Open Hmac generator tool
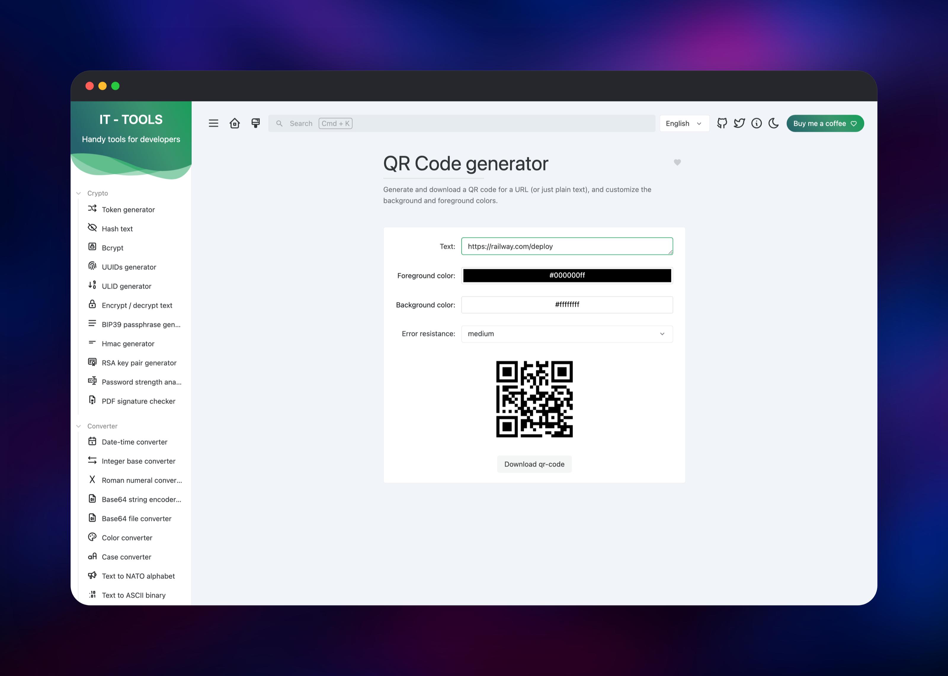 [128, 344]
